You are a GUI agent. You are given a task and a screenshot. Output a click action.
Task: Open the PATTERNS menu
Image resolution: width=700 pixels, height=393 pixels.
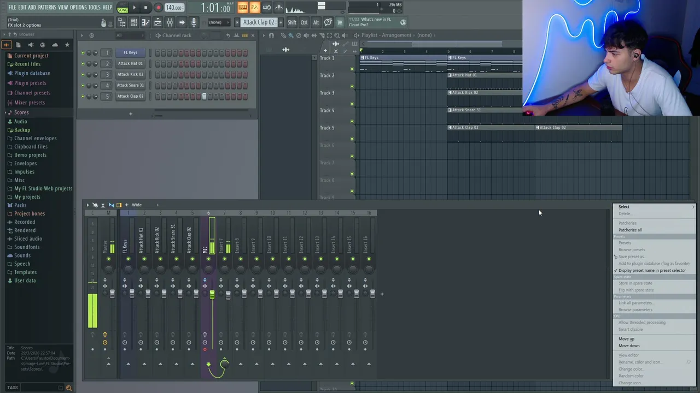point(47,8)
